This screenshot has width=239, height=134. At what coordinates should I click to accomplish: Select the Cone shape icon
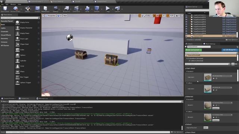point(18,66)
